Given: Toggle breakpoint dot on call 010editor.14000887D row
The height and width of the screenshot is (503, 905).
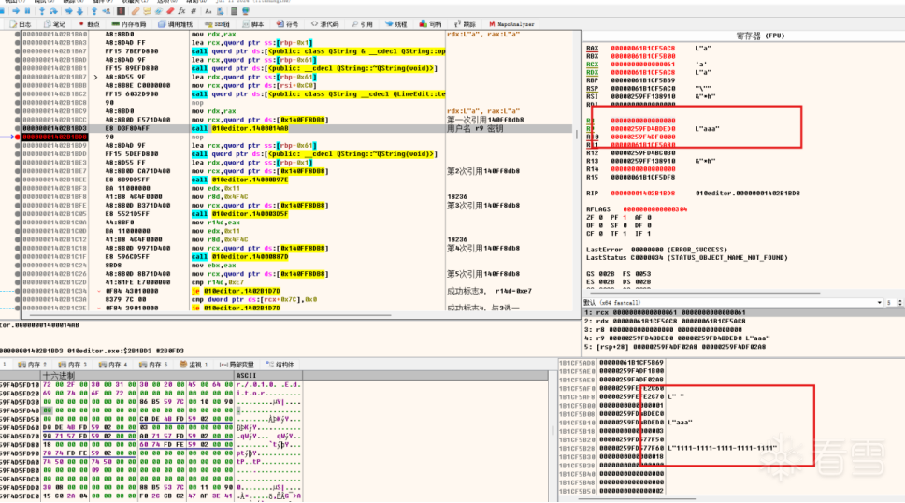Looking at the screenshot, I should (18, 256).
